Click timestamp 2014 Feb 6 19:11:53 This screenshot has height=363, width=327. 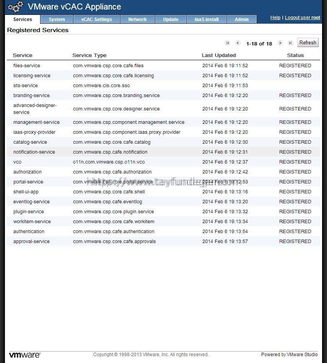[x=225, y=86]
